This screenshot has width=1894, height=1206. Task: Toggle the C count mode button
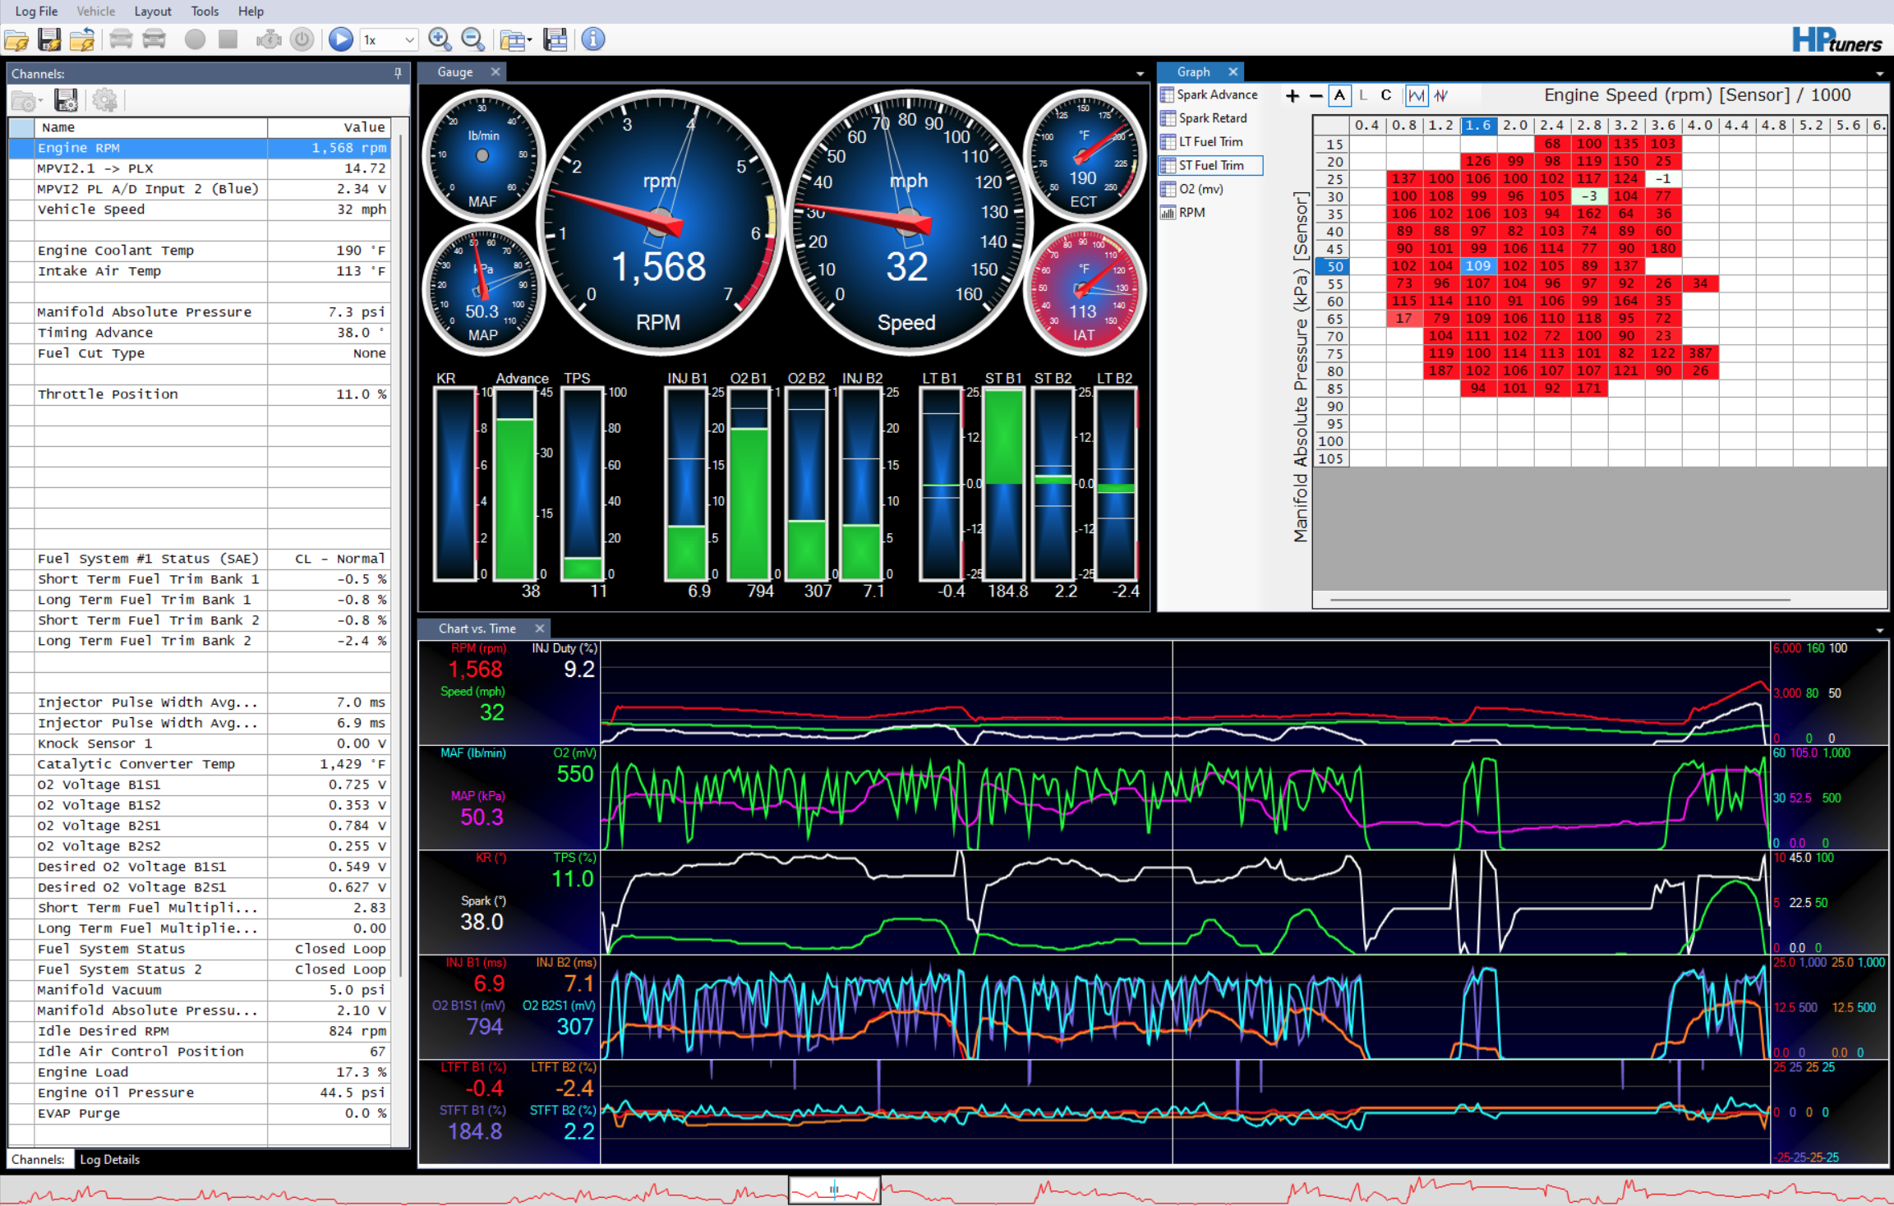coord(1385,95)
